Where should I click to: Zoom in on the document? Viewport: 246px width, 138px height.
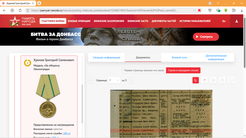[x=213, y=80]
